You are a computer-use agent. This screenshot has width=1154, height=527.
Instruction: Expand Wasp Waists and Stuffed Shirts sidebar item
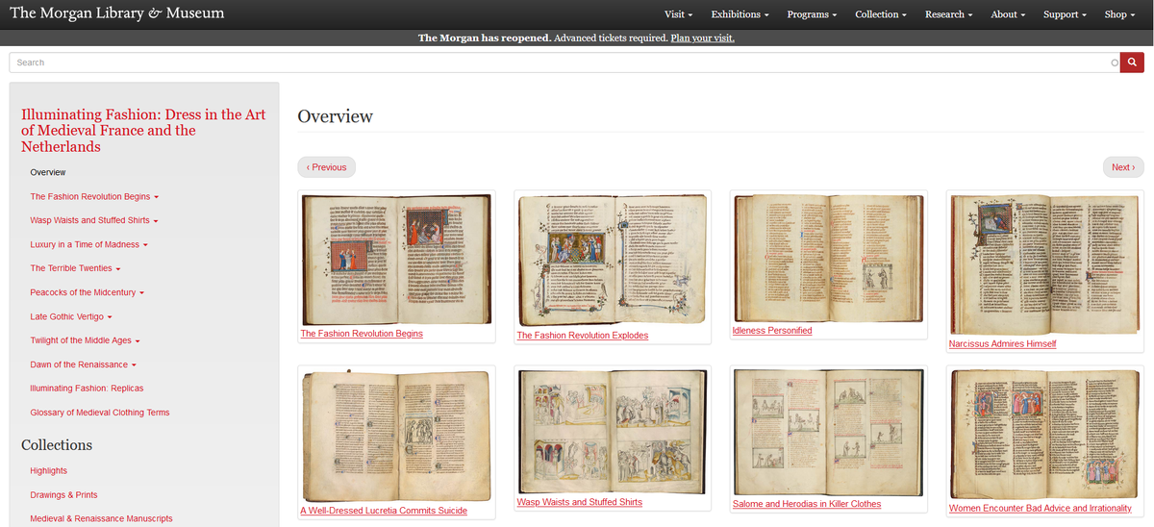coord(94,220)
